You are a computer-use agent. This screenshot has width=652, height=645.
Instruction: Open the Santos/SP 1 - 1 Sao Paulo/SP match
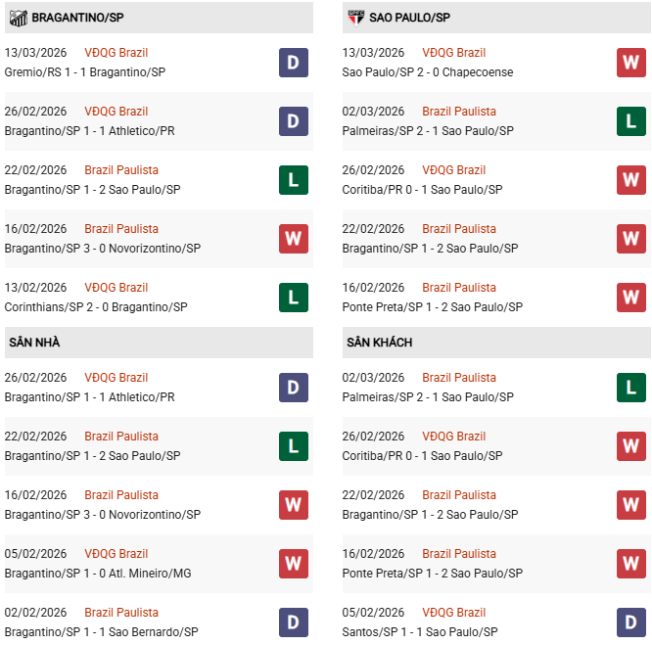point(422,632)
